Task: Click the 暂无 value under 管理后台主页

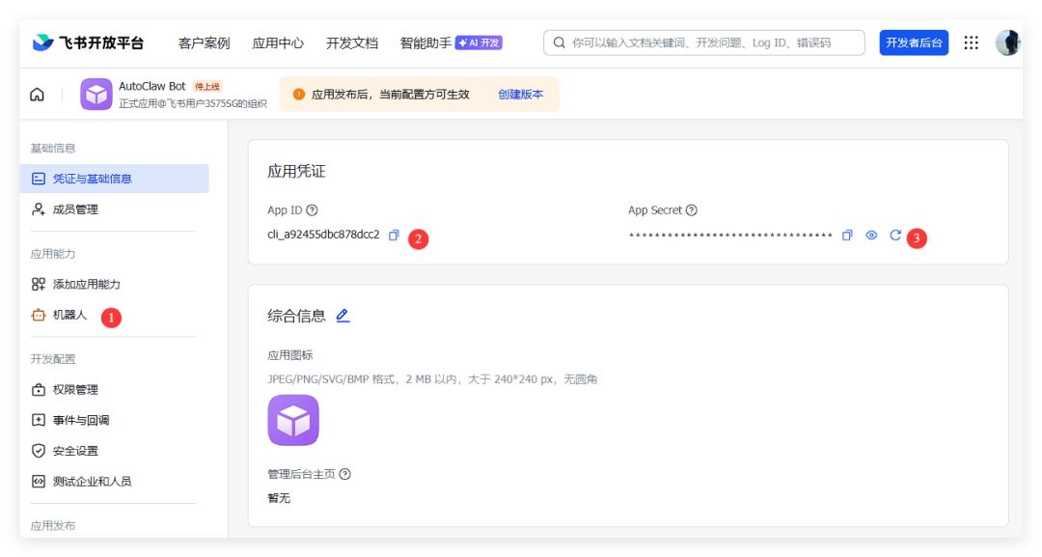Action: [279, 498]
